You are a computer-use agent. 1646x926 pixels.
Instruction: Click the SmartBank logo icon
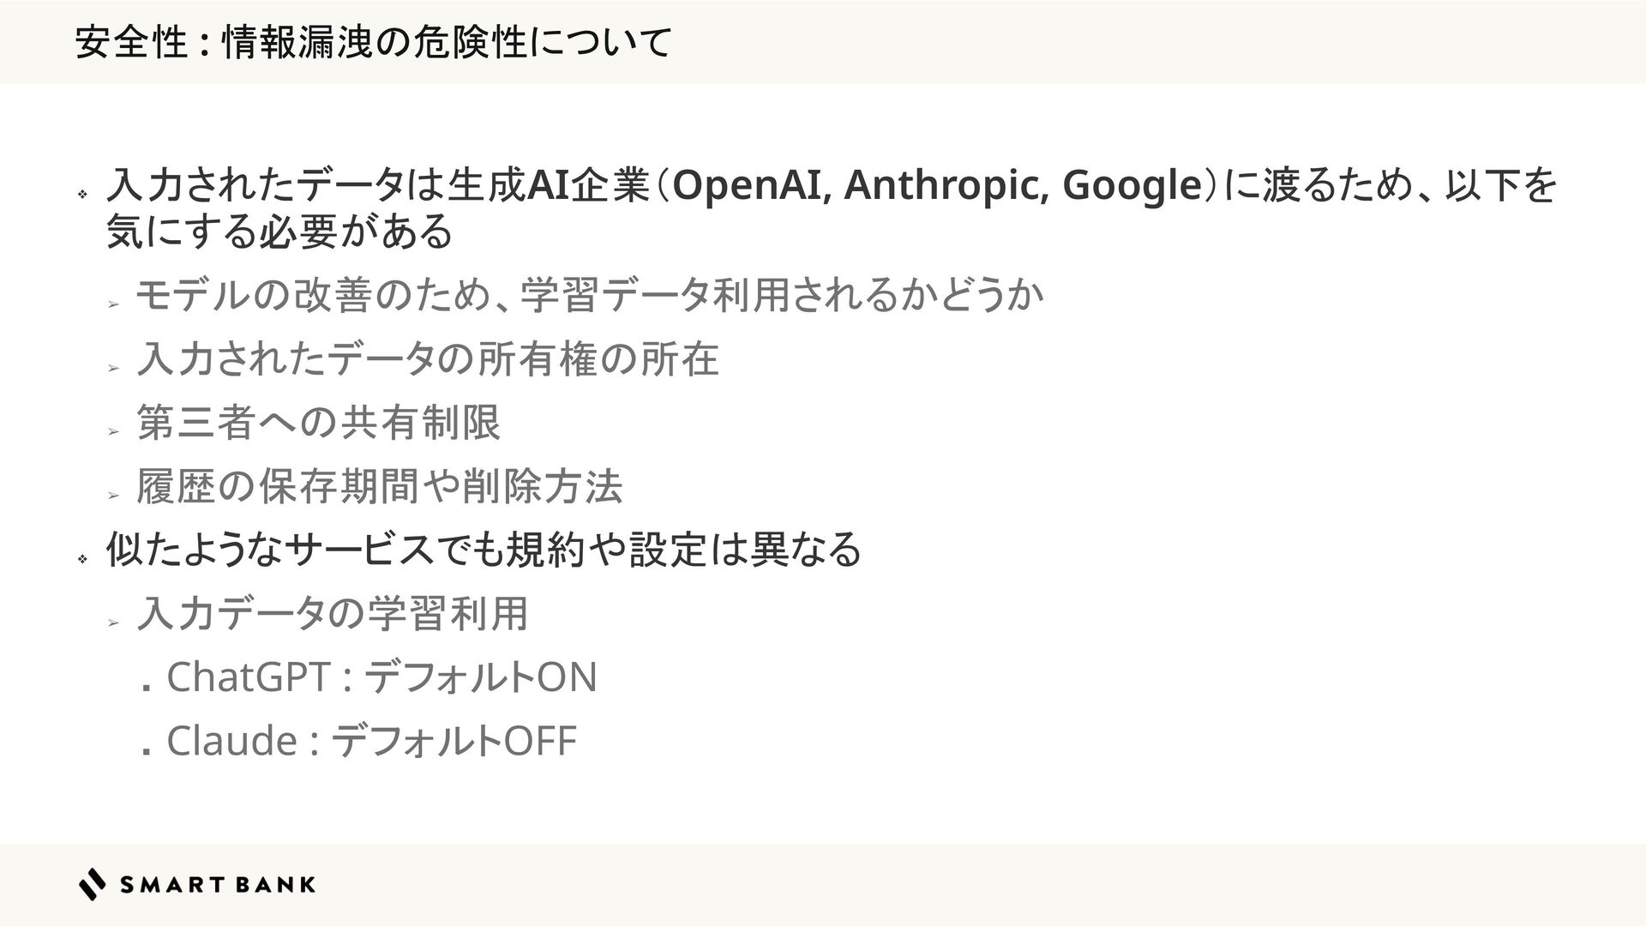[93, 884]
